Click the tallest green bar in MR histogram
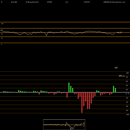Viewport: 130px width, 130px height. [x=69, y=88]
